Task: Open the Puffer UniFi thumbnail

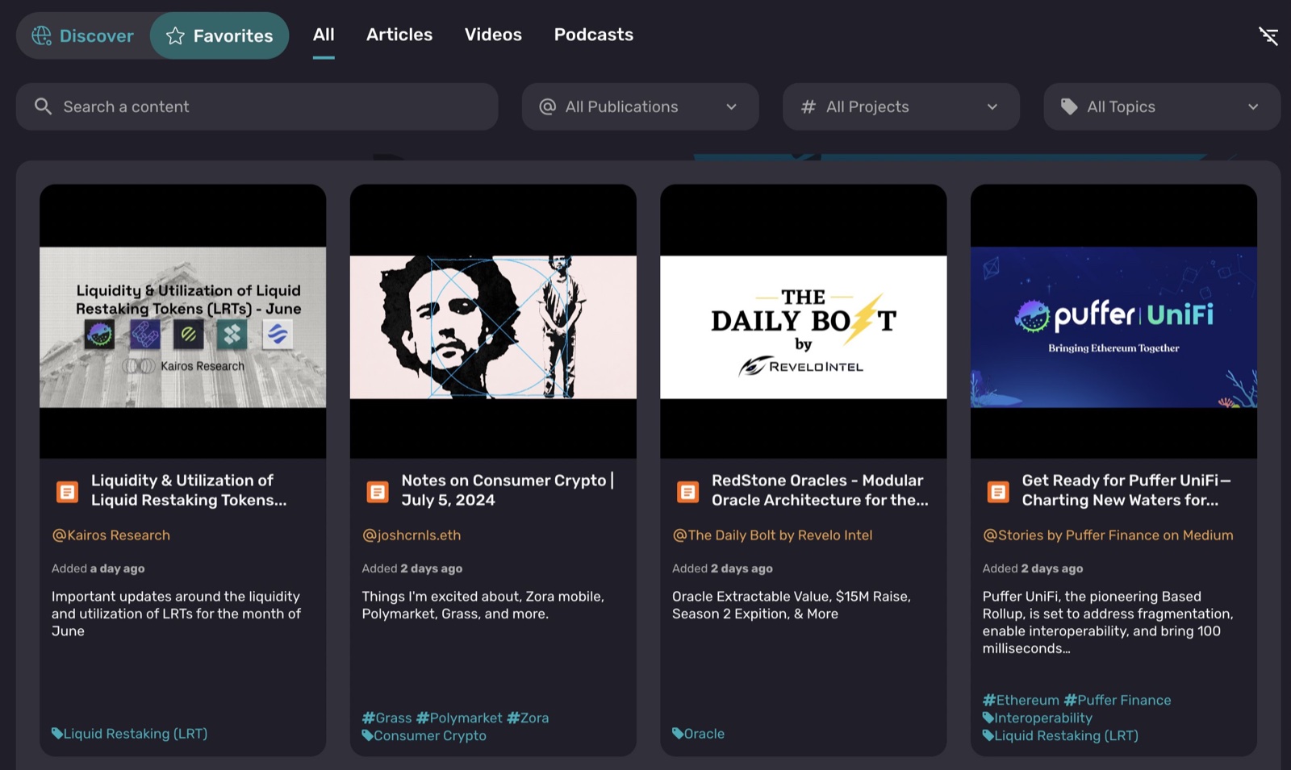Action: (x=1113, y=321)
